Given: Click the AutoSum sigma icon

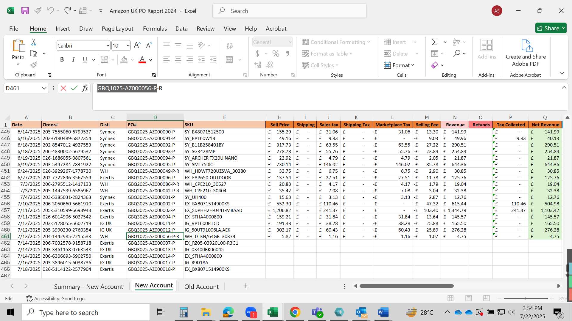Looking at the screenshot, I should click(435, 42).
